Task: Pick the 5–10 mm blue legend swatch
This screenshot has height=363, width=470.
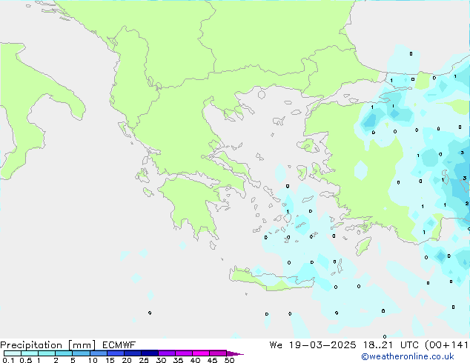Action: coord(81,353)
